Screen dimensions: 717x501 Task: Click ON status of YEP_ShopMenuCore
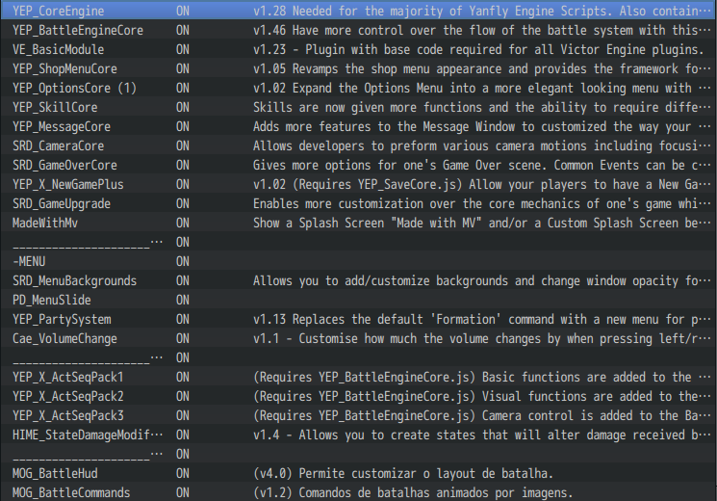coord(183,68)
